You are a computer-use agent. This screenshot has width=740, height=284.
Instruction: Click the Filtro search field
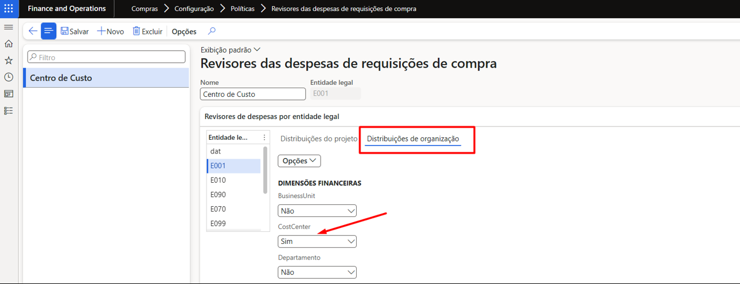(107, 57)
